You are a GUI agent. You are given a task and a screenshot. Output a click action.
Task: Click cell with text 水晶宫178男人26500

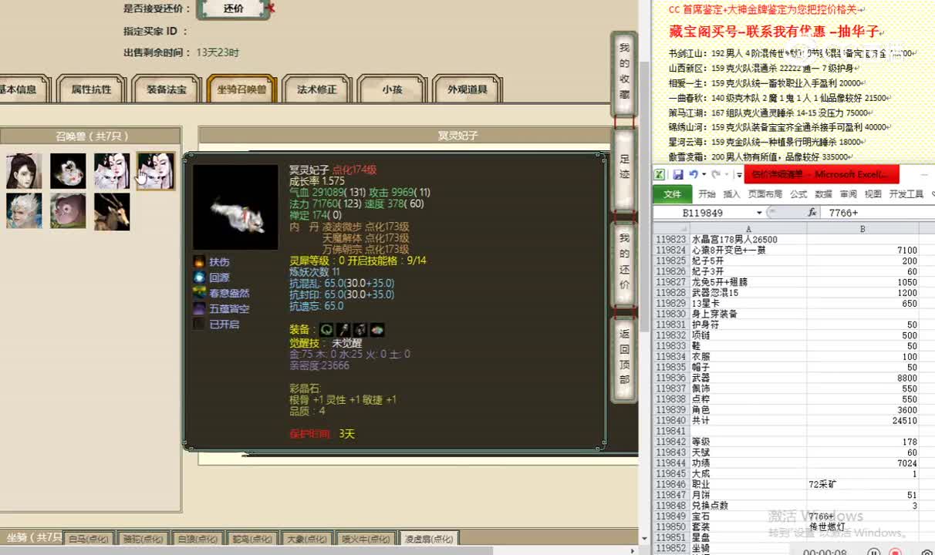point(749,240)
